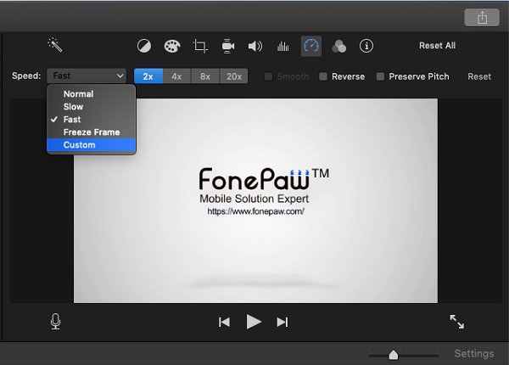The height and width of the screenshot is (365, 509).
Task: Select the 2x speed segment
Action: [148, 76]
